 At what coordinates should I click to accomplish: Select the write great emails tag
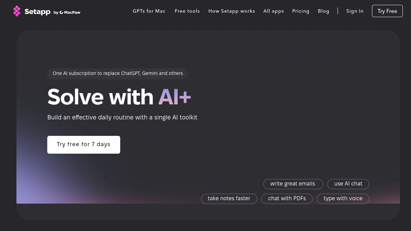coord(293,184)
